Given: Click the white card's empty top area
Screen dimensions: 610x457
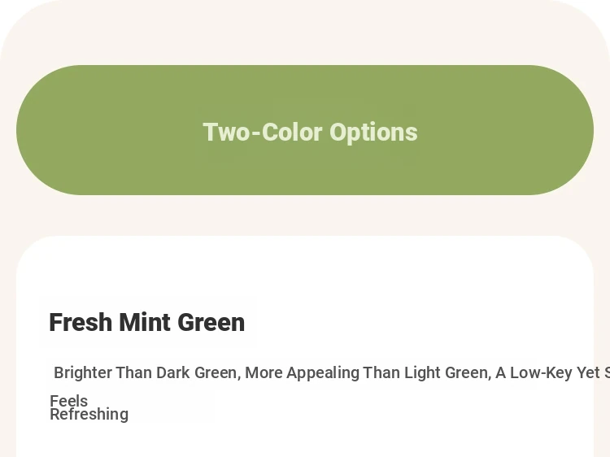Looking at the screenshot, I should 305,268.
